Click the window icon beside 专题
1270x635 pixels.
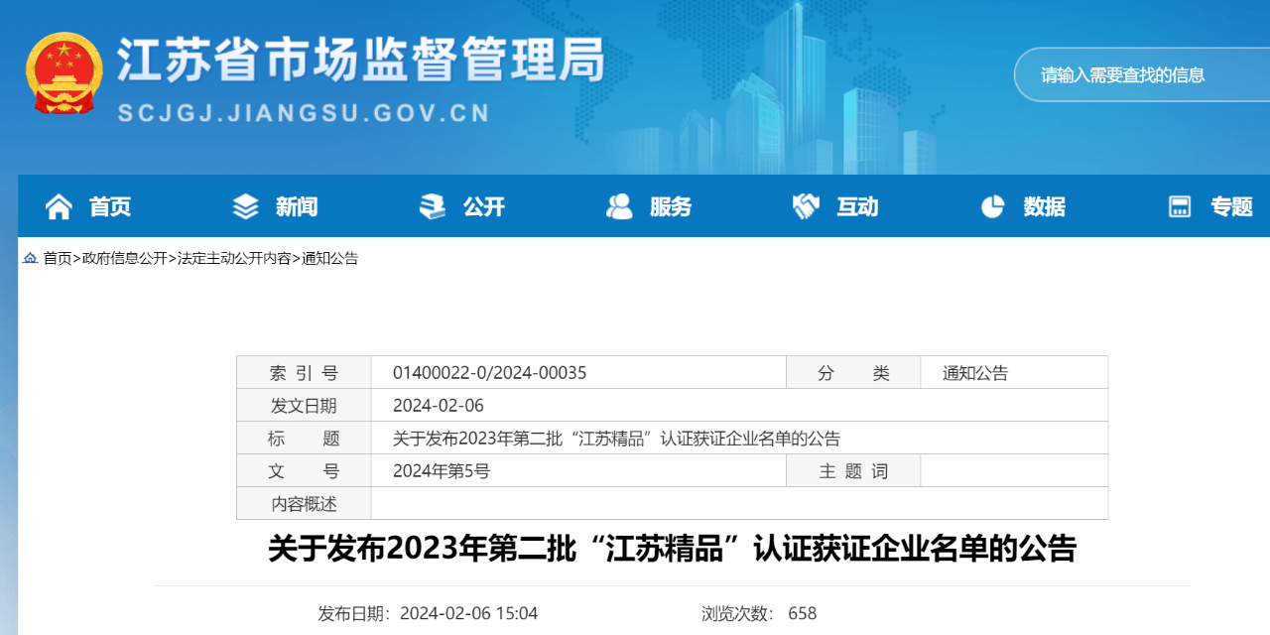1180,206
